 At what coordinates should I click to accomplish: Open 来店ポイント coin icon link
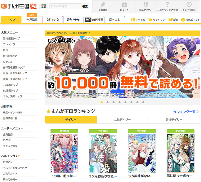pyautogui.click(x=183, y=20)
